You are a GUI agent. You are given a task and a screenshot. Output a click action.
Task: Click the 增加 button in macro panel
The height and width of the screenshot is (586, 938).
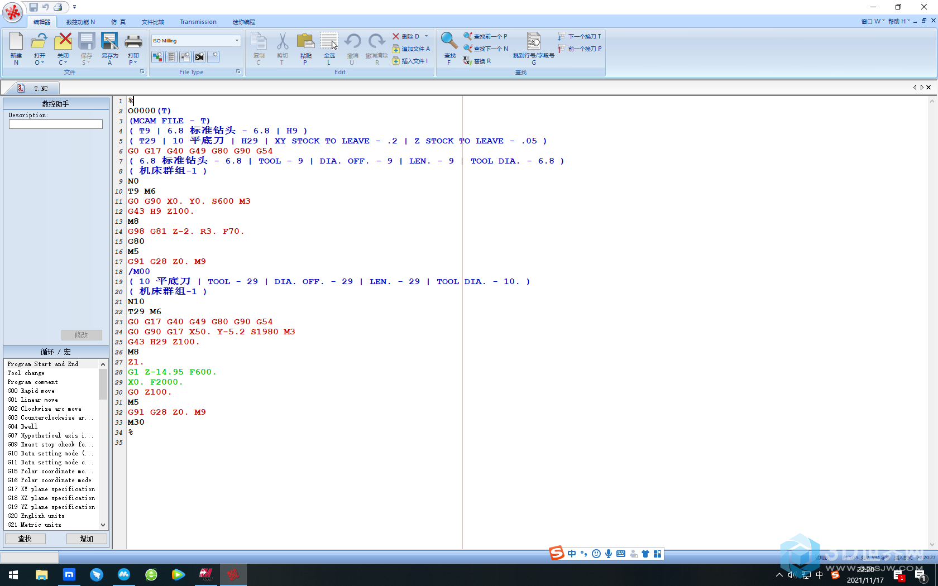click(87, 539)
